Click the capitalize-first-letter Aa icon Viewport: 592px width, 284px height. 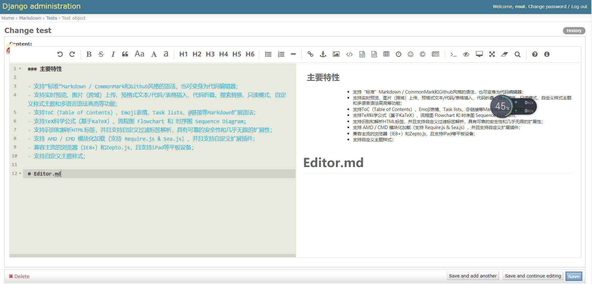click(140, 54)
